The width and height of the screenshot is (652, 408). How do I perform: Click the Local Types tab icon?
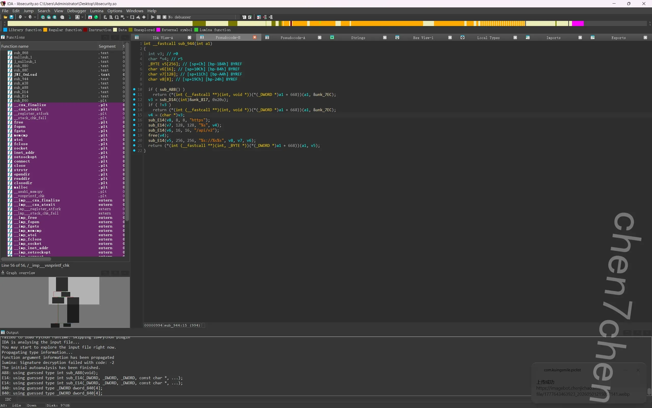point(463,37)
